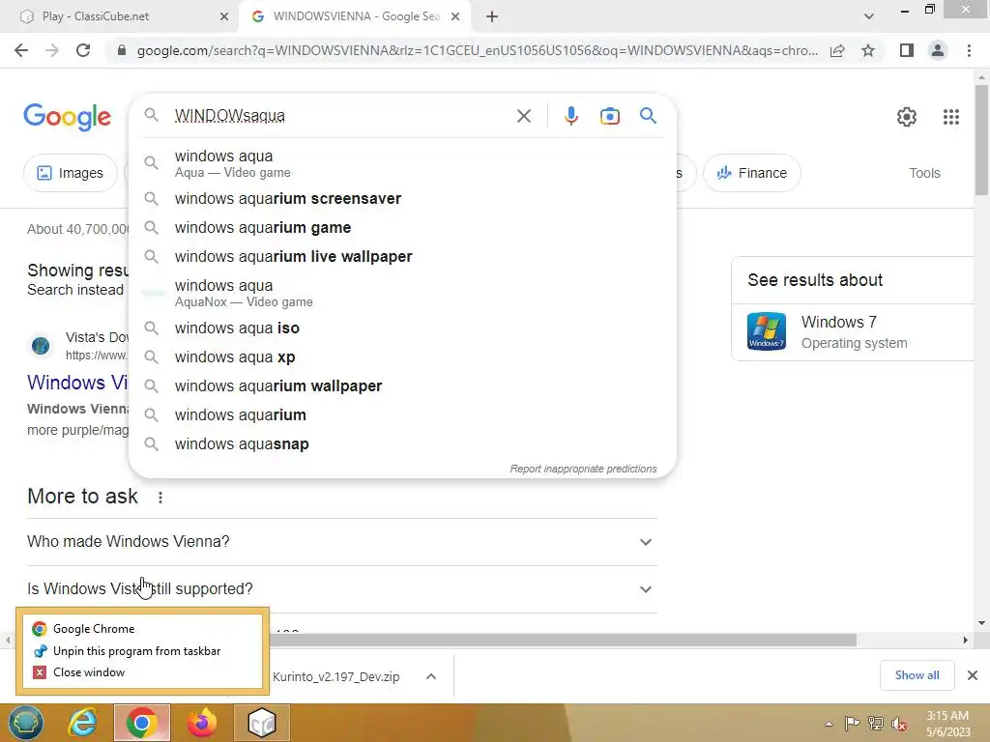Launch Internet Explorer from taskbar
The height and width of the screenshot is (742, 990).
click(83, 723)
